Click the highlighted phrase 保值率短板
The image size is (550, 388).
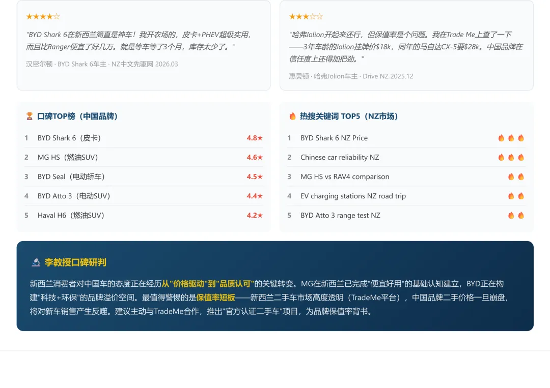pos(215,297)
